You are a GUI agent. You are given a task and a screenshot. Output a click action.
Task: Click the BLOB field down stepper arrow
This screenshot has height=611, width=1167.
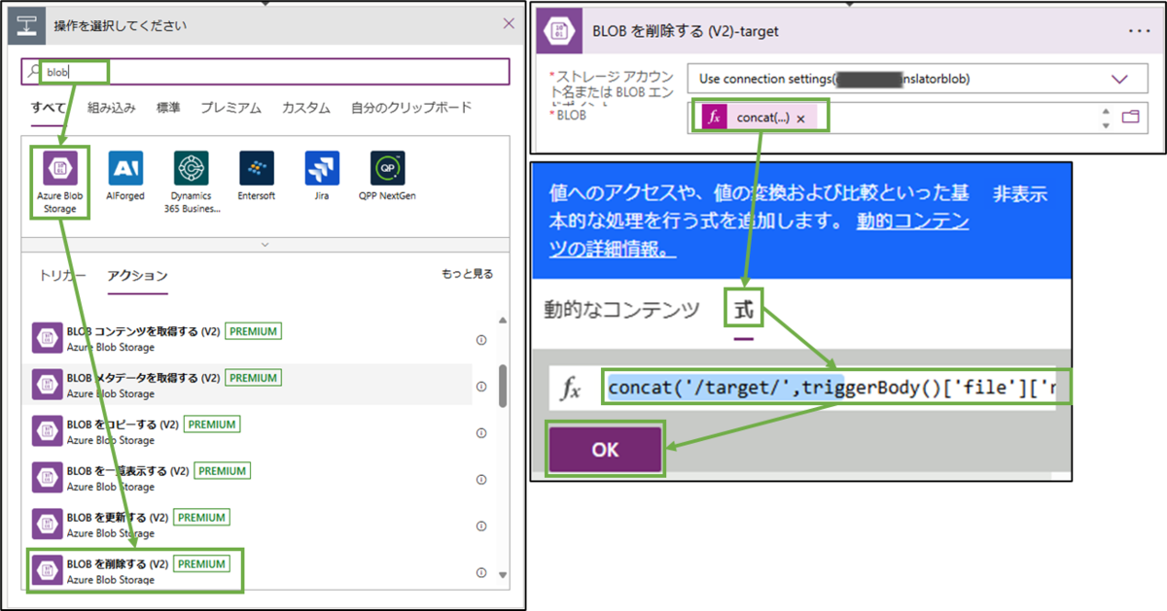pos(1106,124)
